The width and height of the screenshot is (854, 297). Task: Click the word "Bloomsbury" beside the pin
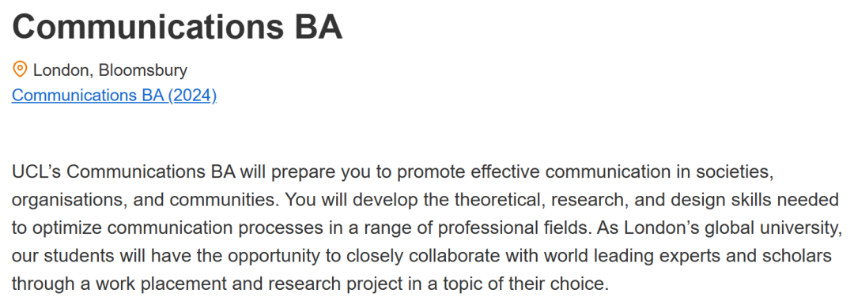point(142,70)
